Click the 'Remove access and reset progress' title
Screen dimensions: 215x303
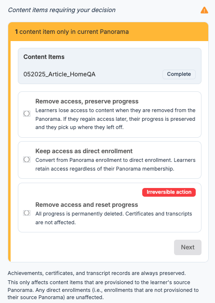[87, 204]
